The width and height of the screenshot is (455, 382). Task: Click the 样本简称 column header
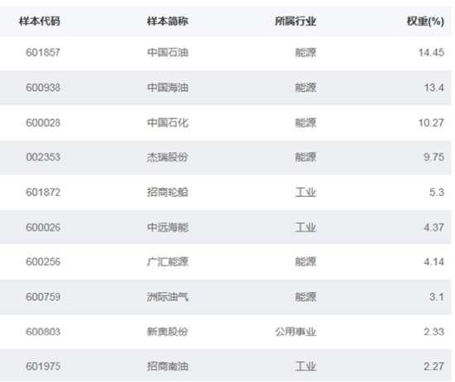[x=167, y=21]
